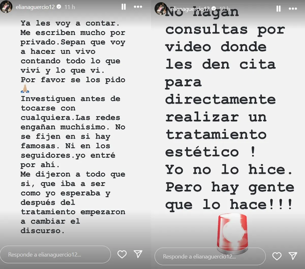Share the right story via paper plane icon
The image size is (305, 269).
(x=293, y=256)
